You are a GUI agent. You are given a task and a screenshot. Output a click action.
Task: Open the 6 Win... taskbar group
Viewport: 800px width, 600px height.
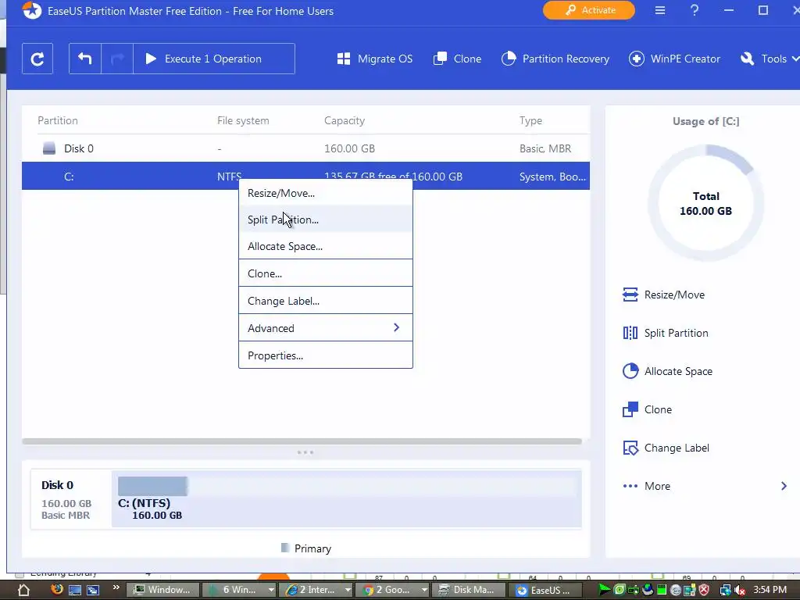239,590
